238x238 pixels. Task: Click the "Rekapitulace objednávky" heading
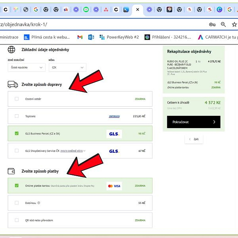click(189, 52)
